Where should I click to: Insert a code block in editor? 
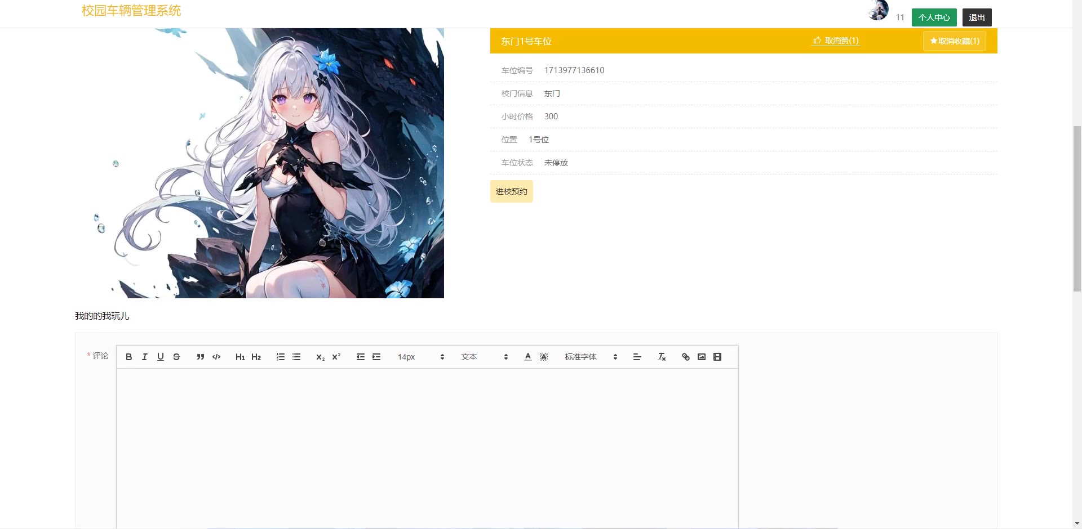tap(216, 357)
